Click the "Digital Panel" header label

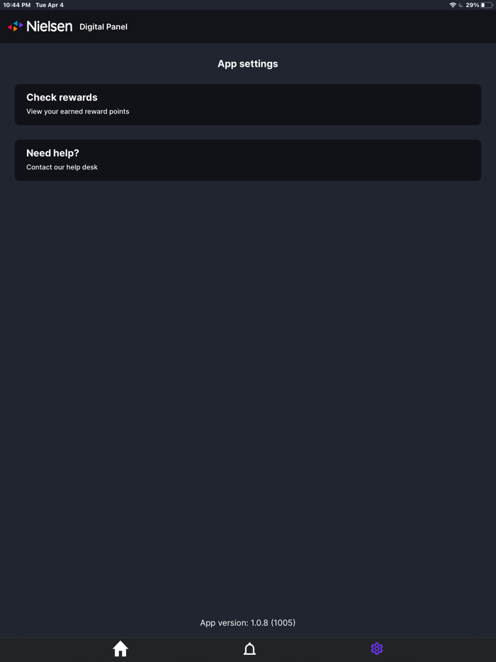coord(103,27)
